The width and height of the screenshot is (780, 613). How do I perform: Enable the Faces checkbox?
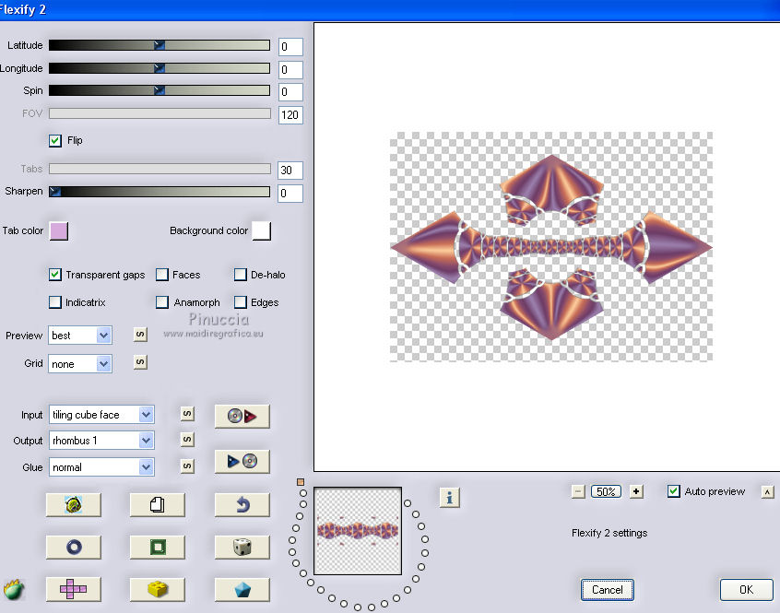pos(162,275)
